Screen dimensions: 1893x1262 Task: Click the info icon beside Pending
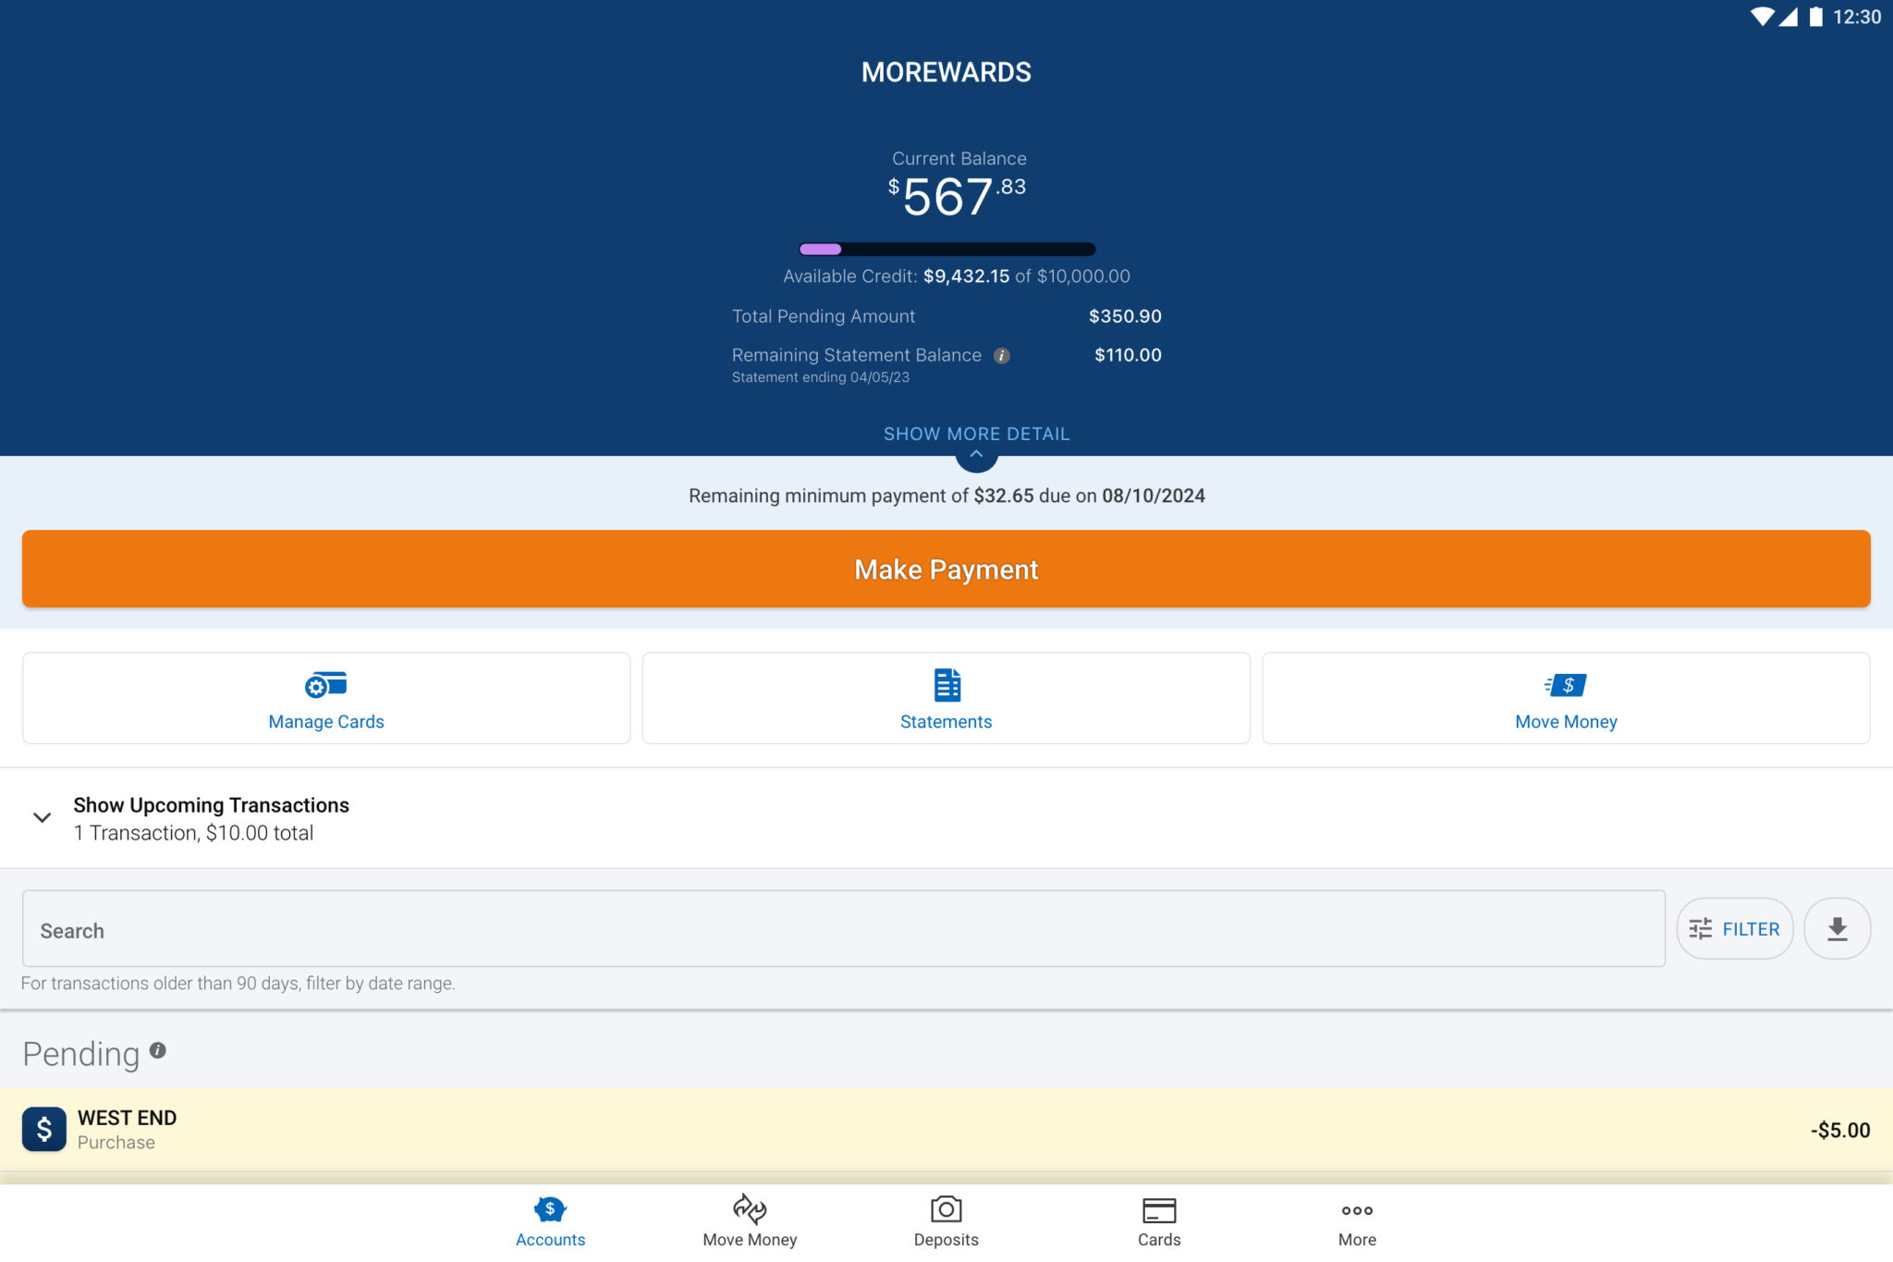(x=158, y=1048)
